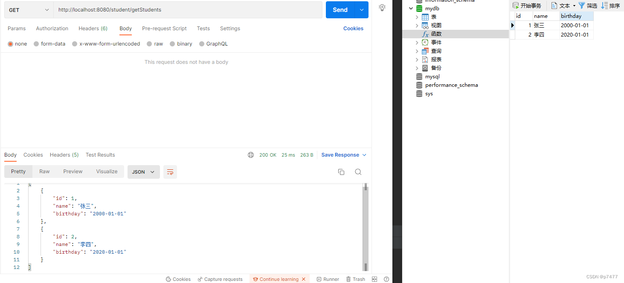Open the Send button dropdown arrow
The image size is (624, 283).
pyautogui.click(x=362, y=10)
